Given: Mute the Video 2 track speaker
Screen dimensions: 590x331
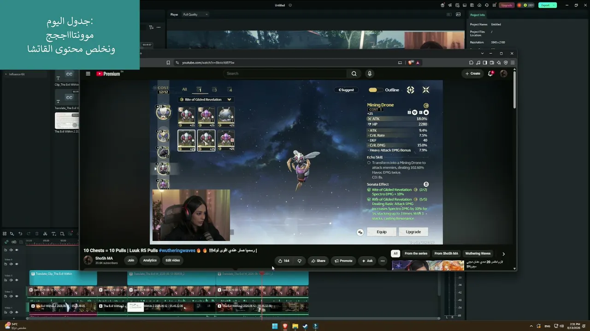Looking at the screenshot, I should coord(11,296).
